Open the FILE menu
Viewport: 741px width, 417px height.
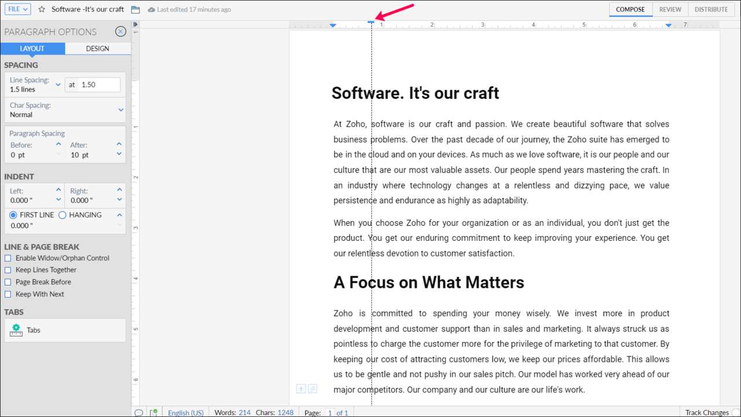[x=18, y=9]
